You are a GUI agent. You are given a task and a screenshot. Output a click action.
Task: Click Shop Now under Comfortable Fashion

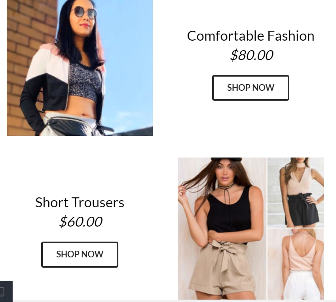[251, 88]
